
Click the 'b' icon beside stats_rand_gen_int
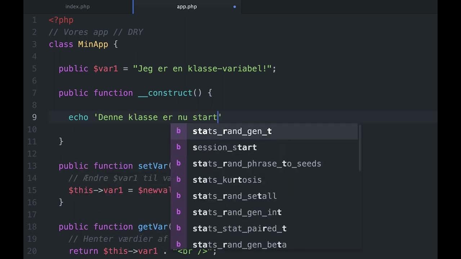click(179, 212)
